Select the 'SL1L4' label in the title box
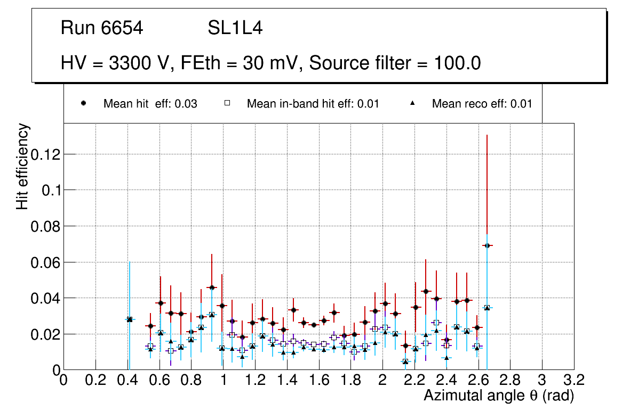The width and height of the screenshot is (638, 411). (235, 28)
